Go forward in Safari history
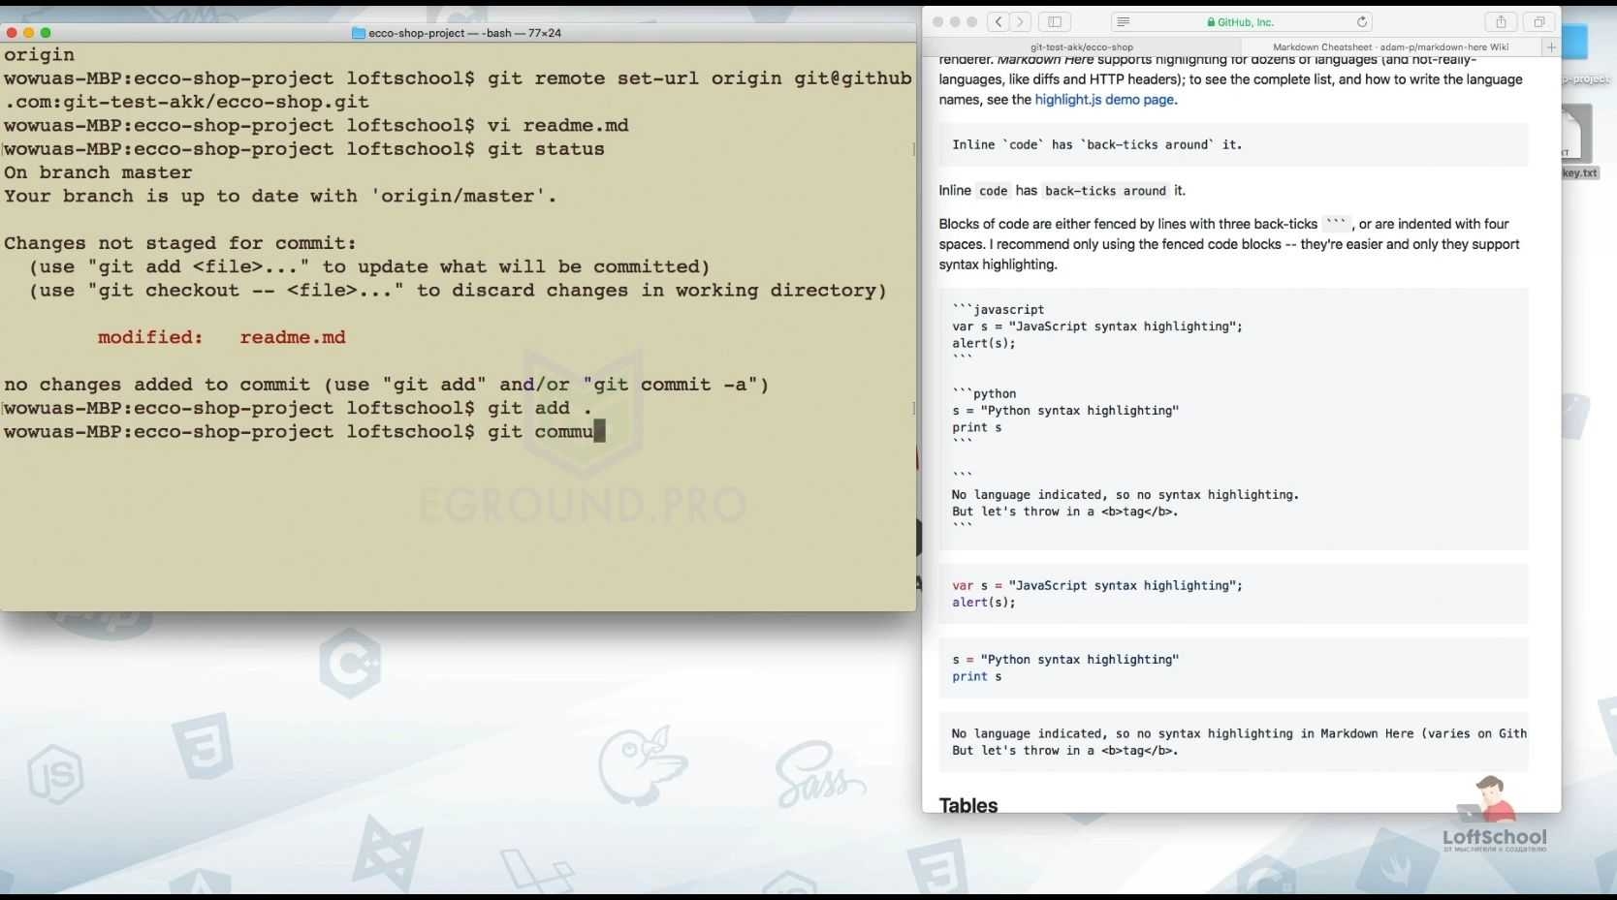This screenshot has width=1617, height=900. pyautogui.click(x=1021, y=22)
